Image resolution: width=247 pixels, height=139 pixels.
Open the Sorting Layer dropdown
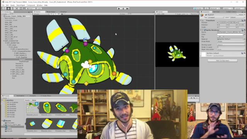tap(231, 45)
